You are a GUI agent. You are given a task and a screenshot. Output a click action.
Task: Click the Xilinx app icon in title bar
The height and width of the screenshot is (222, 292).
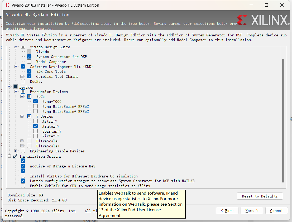pos(7,5)
